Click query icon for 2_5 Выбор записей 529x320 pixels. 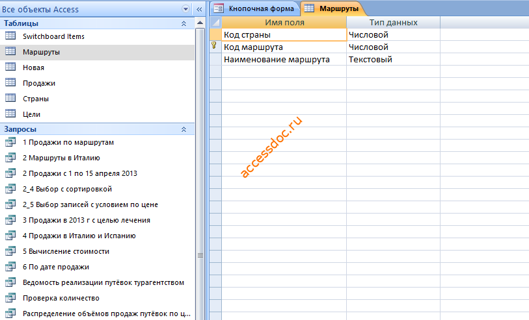pyautogui.click(x=10, y=204)
